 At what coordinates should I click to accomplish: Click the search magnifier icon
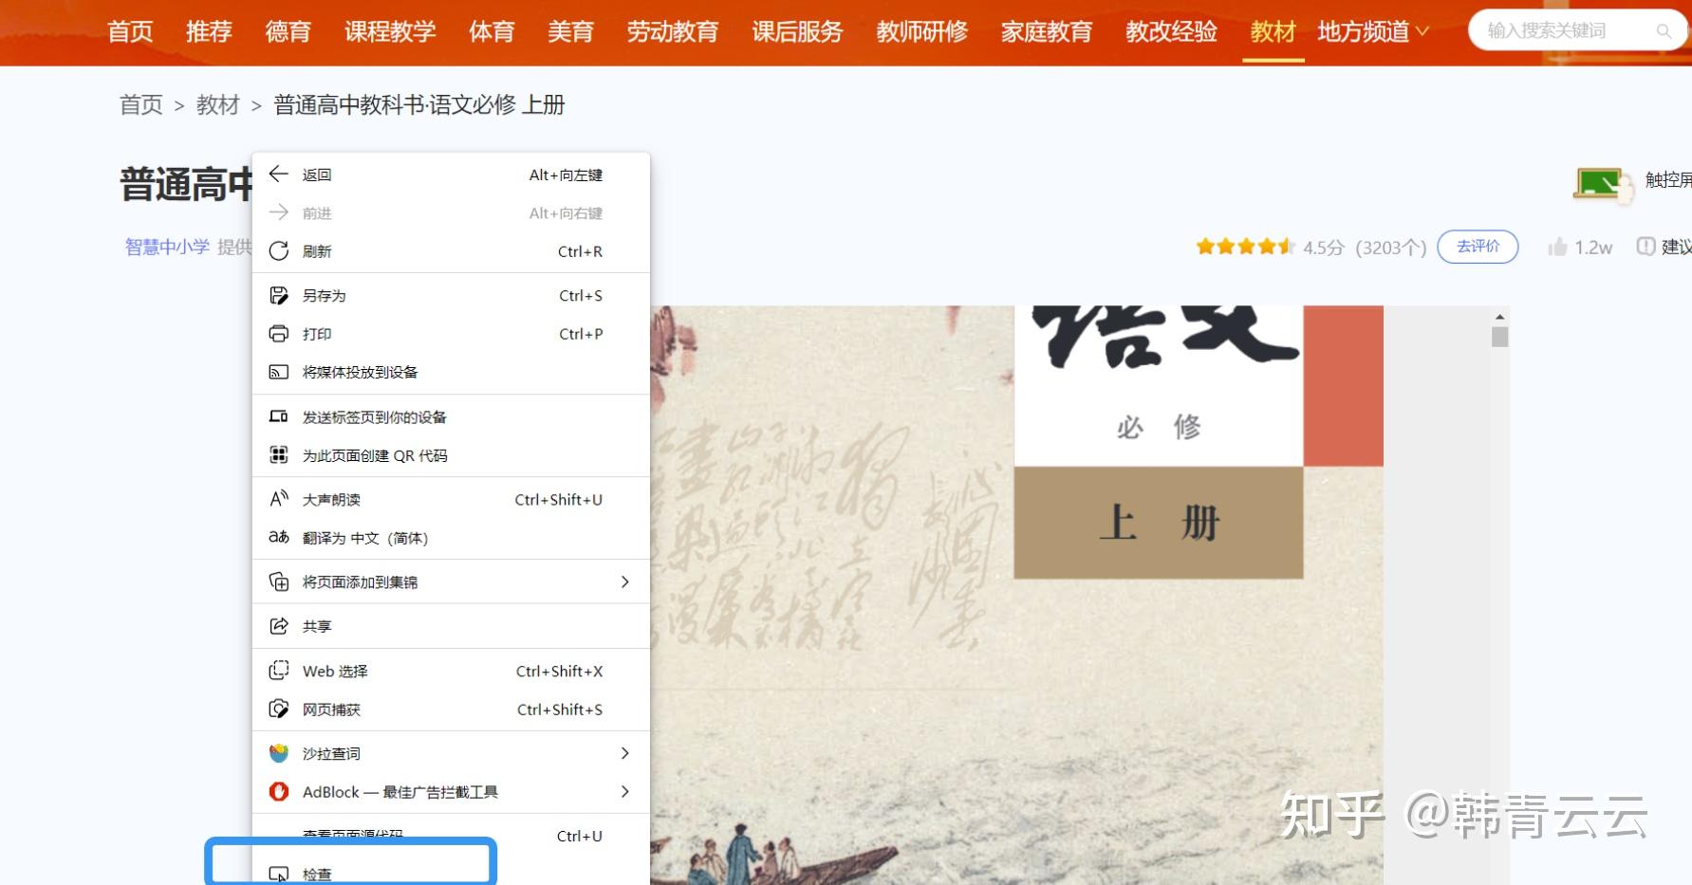1663,31
